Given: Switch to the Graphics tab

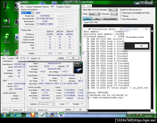Looking at the screenshot, I should tap(60, 7).
